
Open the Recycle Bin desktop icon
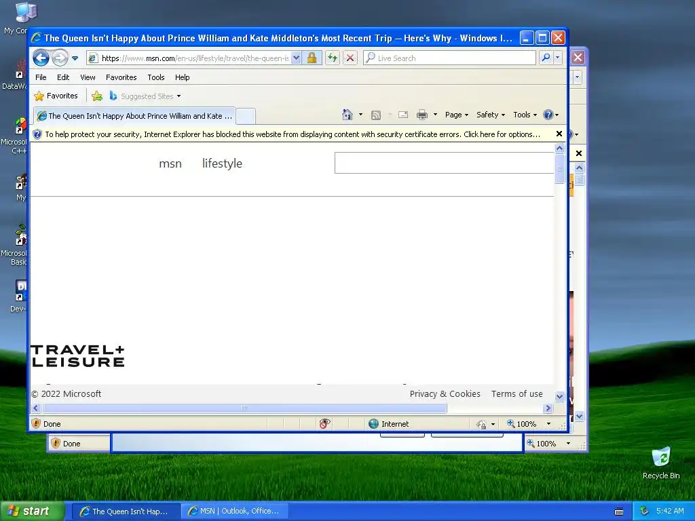click(661, 463)
